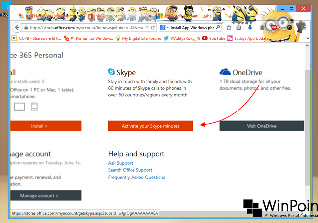Click the Twitter bird bookmark icon
Screen dimensions: 318x223
coord(166,38)
